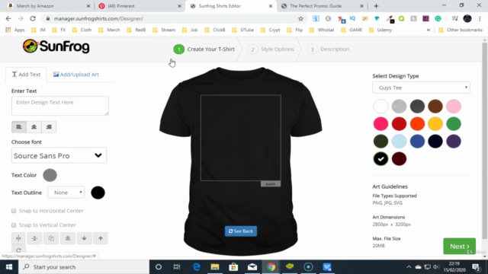This screenshot has width=488, height=274.
Task: Switch to the Pinterest browser tab
Action: (x=140, y=6)
